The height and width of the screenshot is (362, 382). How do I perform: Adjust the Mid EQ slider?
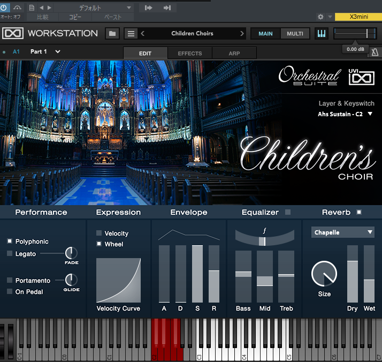click(x=265, y=276)
